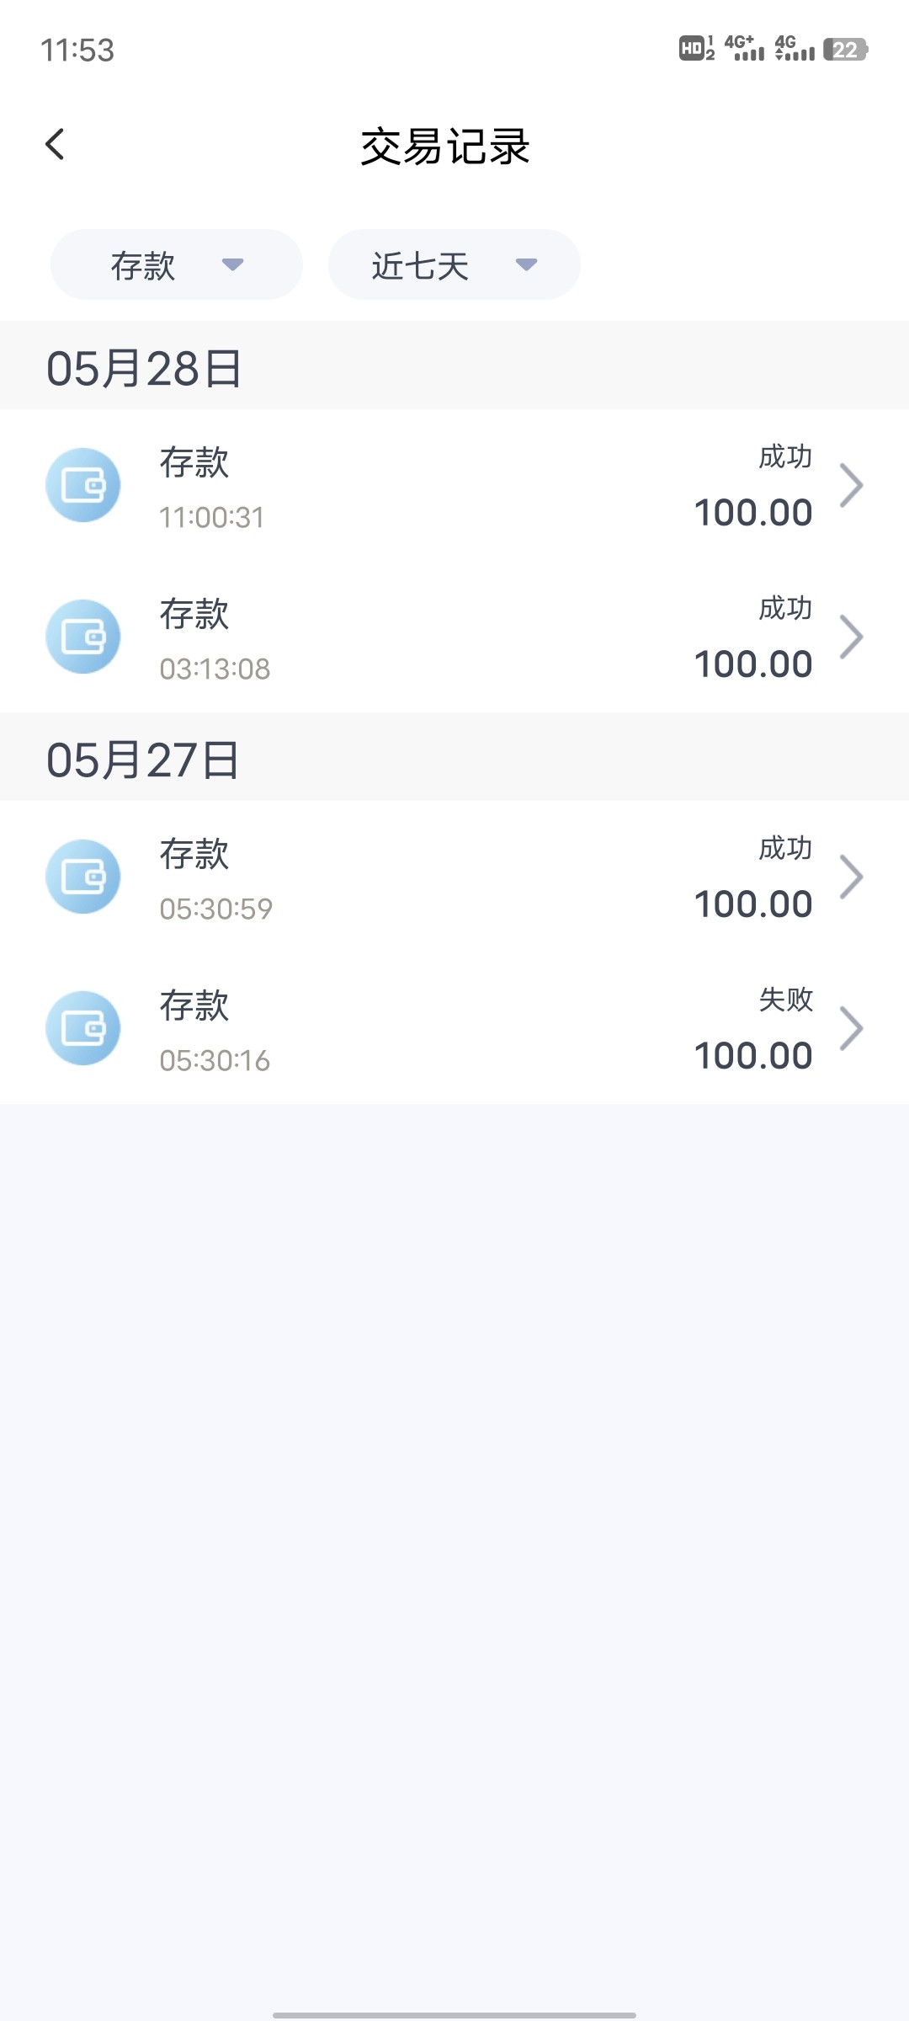
Task: Open the 存款 transaction type dropdown
Action: (177, 265)
